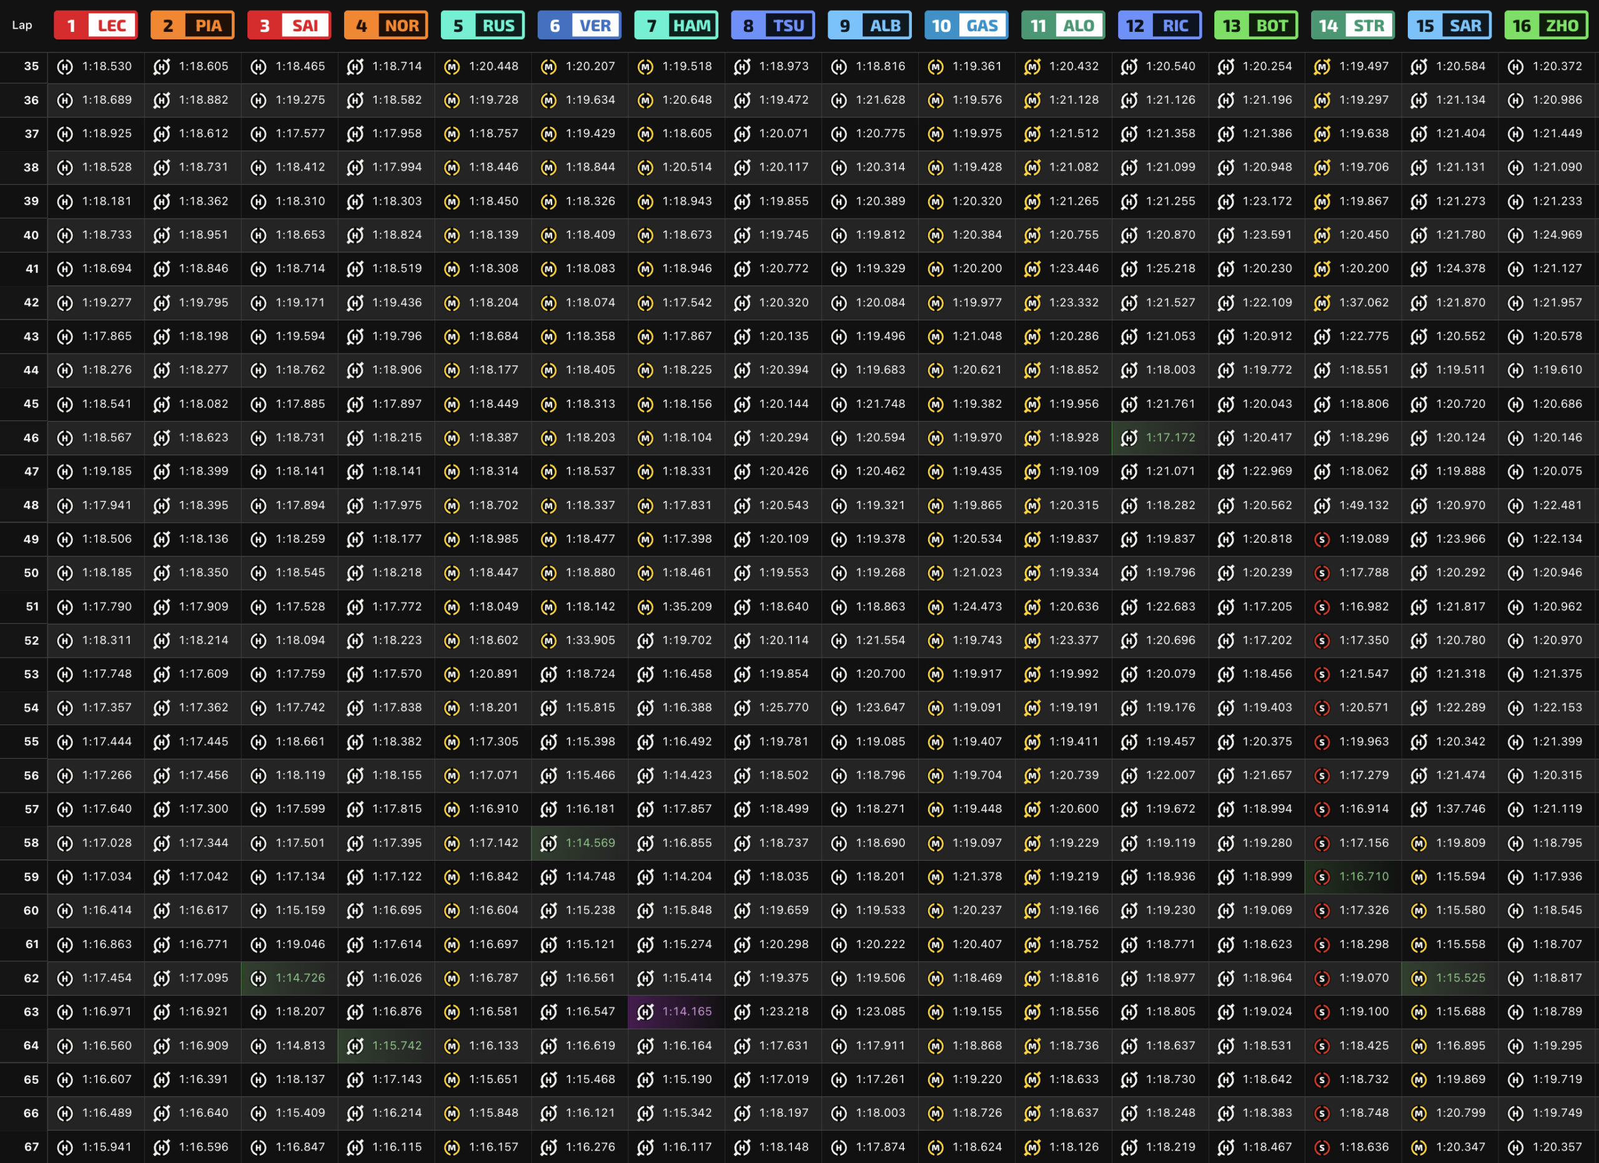Click RIC's green 1:17.172 lap time
Image resolution: width=1599 pixels, height=1163 pixels.
[1171, 438]
